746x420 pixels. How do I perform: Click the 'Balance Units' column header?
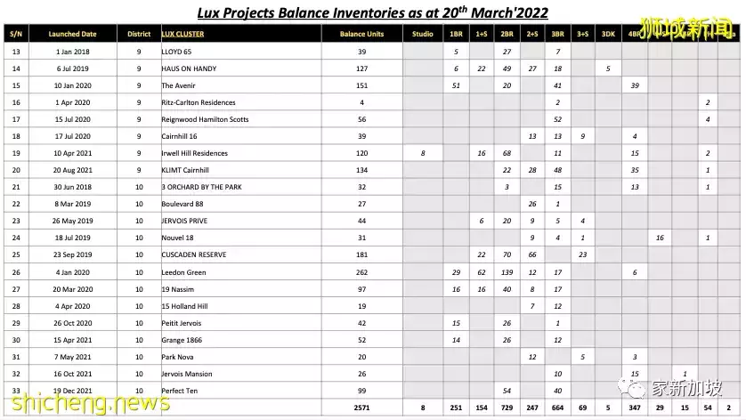coord(361,34)
